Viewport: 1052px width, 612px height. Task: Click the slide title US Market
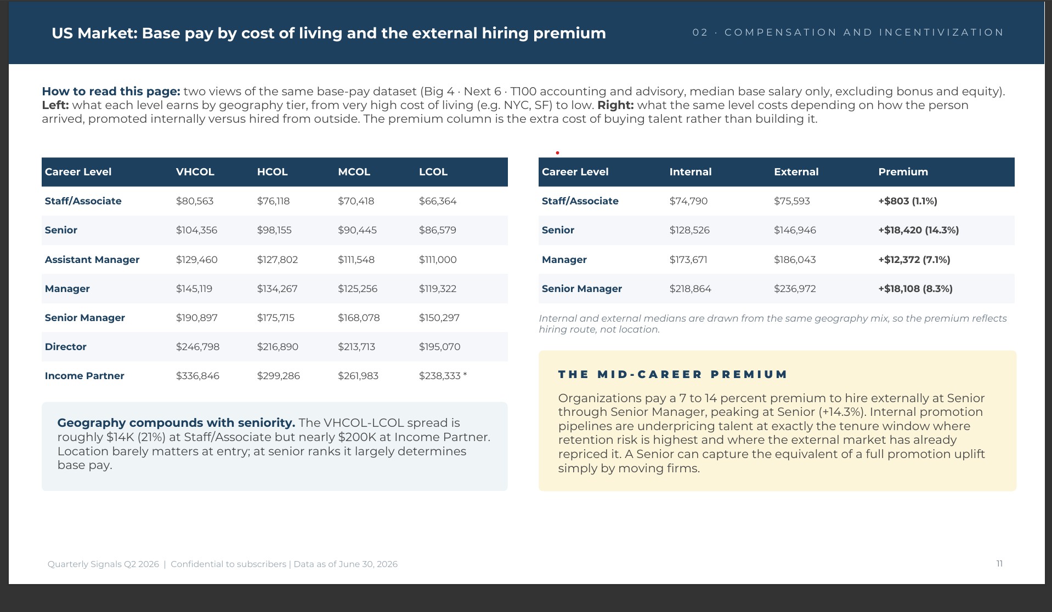[x=329, y=33]
